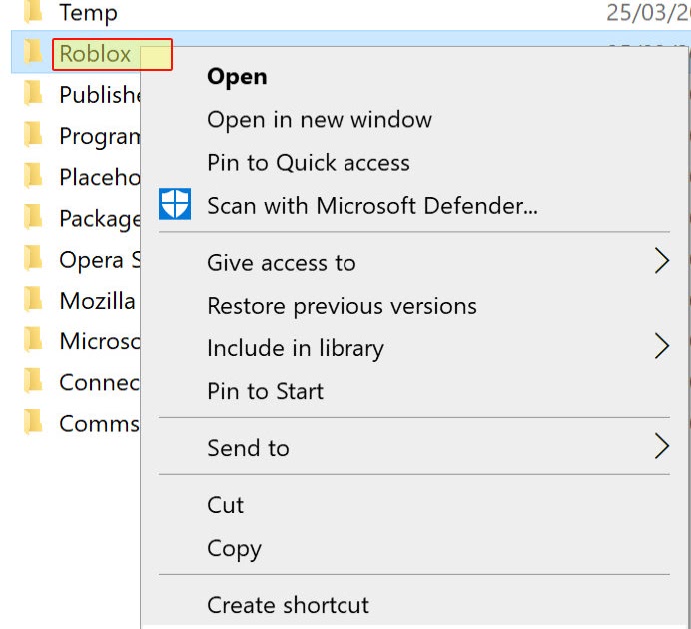Expand the Send to submenu arrow

coord(661,446)
